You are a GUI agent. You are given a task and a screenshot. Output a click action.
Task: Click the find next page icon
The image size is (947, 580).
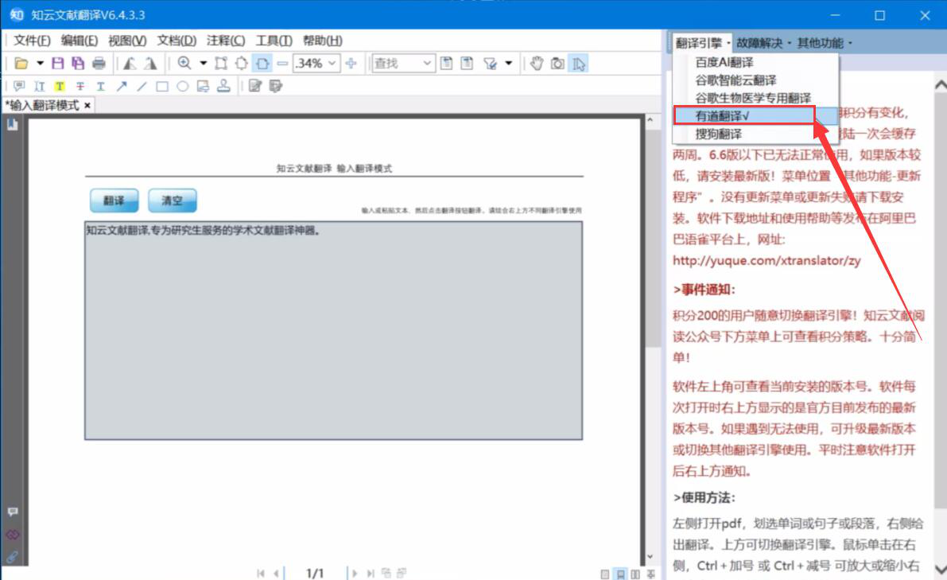[x=467, y=64]
